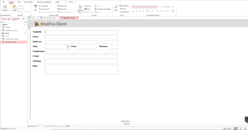Open the Seleziona dropdown in Trova group
This screenshot has height=130, width=248.
point(124,12)
